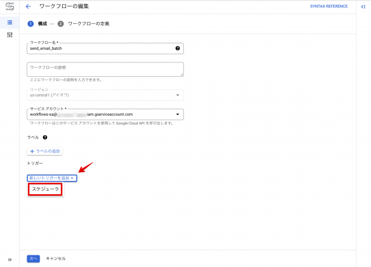Open the リージョン us-central1 dropdown
The width and height of the screenshot is (371, 267).
point(105,95)
